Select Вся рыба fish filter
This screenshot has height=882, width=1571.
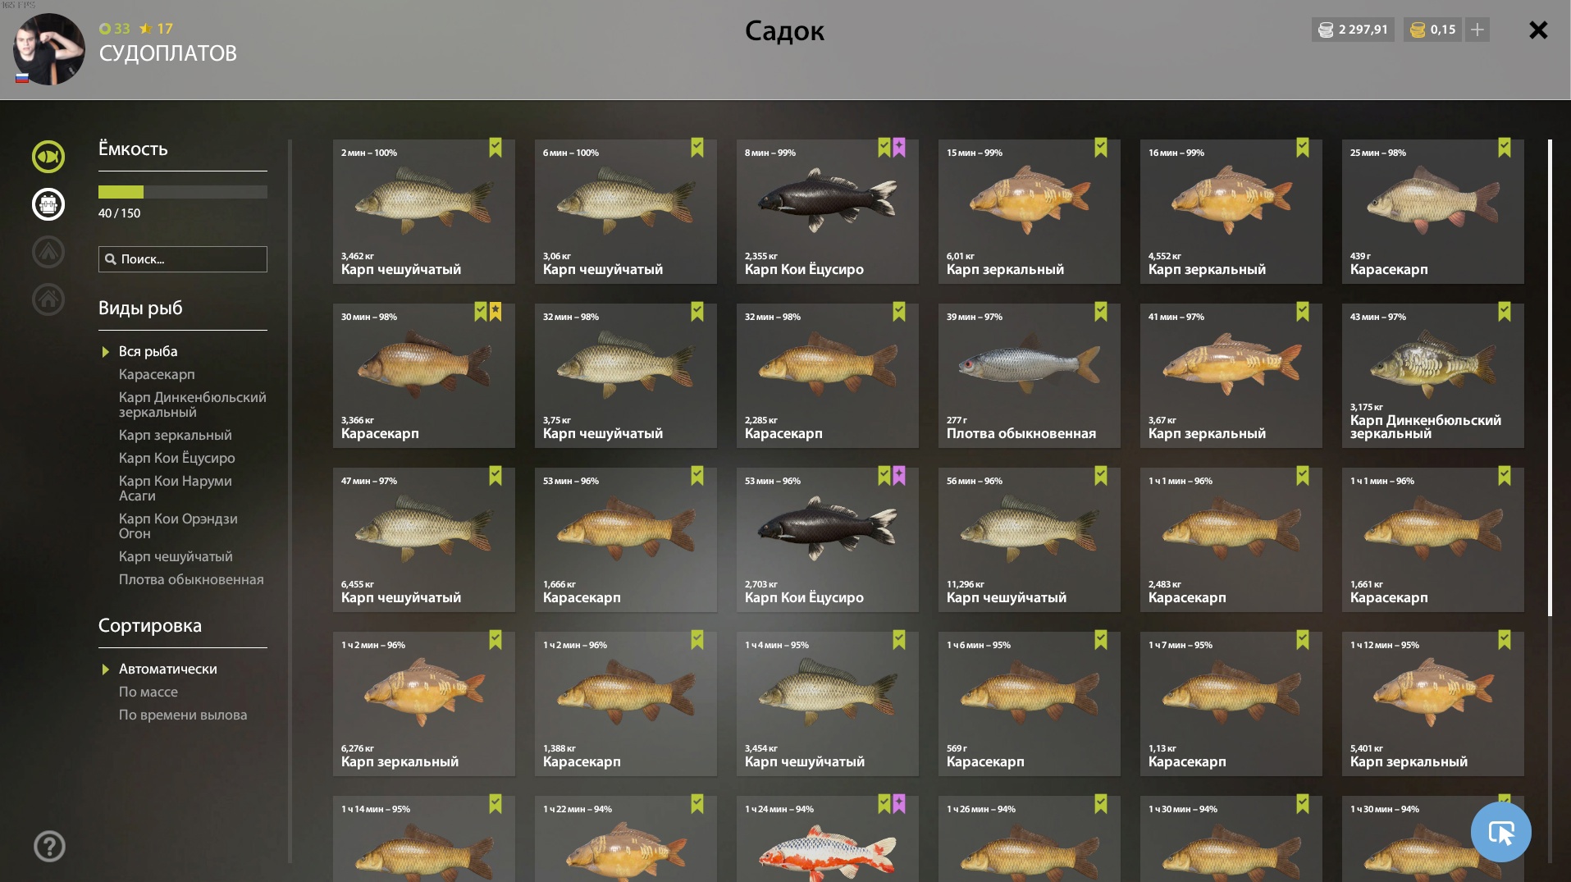point(148,351)
